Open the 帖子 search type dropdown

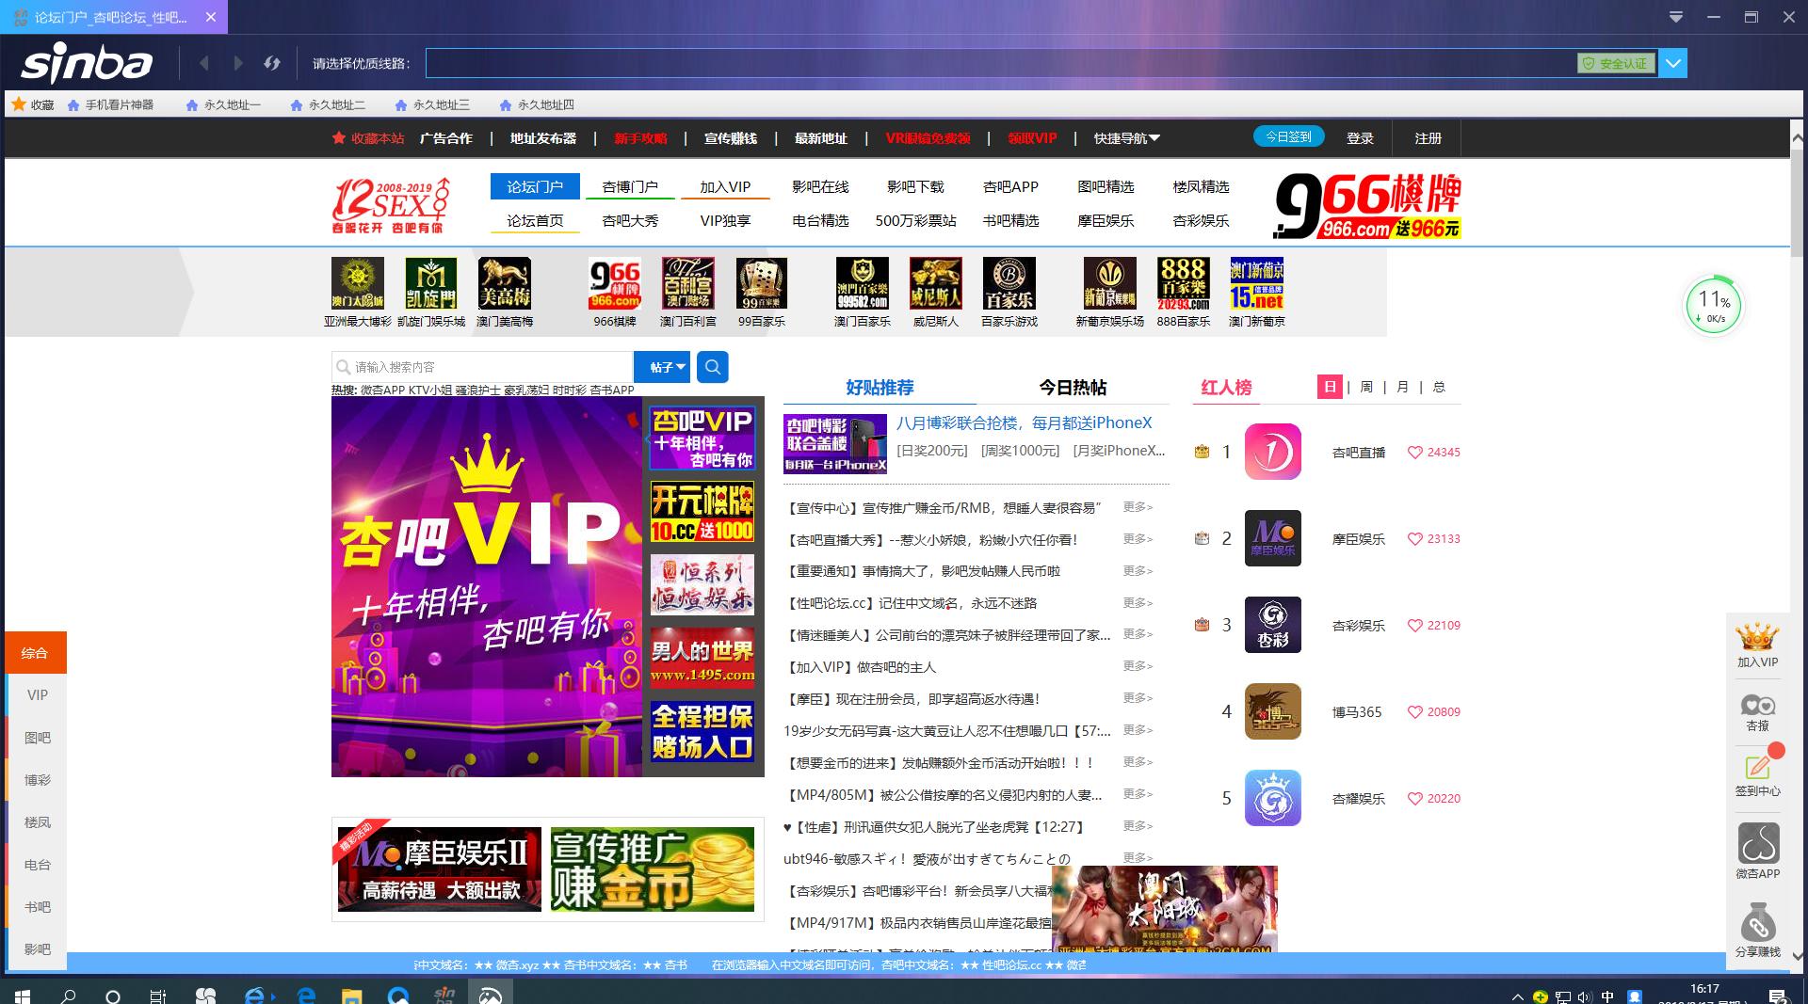click(663, 367)
